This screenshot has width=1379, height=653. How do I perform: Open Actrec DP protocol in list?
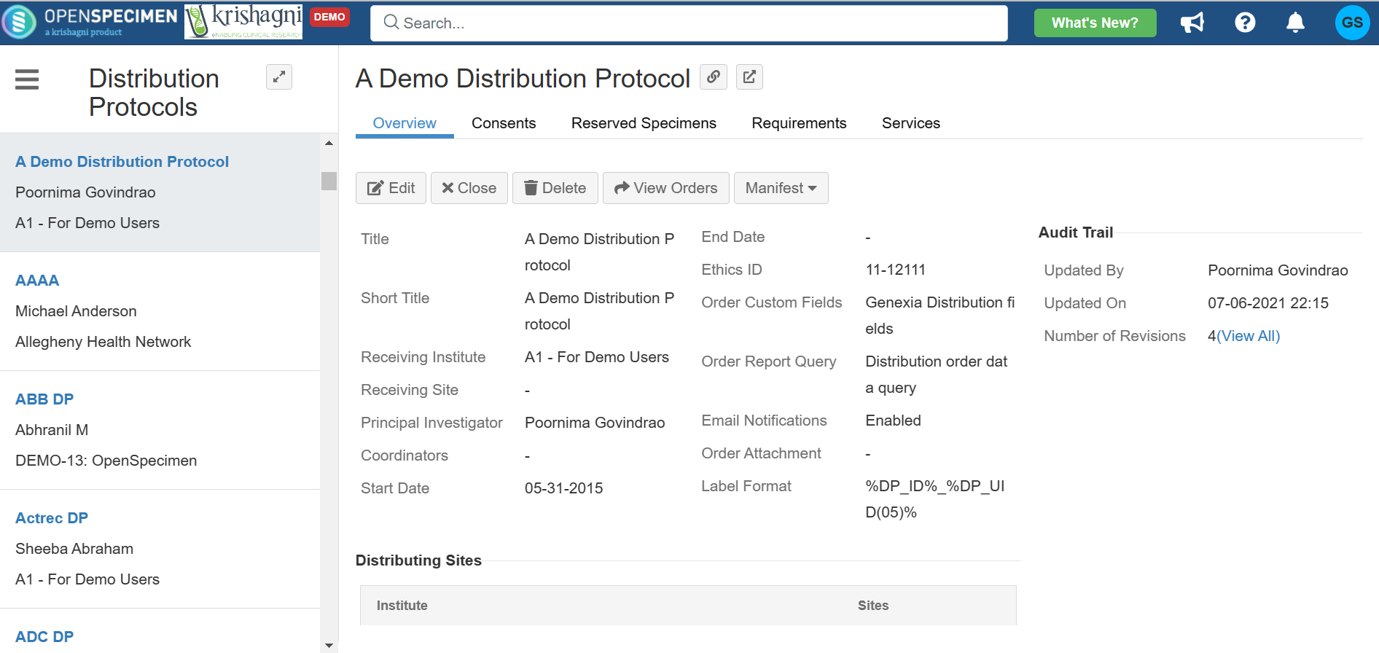point(52,518)
